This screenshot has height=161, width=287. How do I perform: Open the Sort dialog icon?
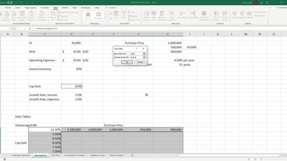click(x=116, y=15)
